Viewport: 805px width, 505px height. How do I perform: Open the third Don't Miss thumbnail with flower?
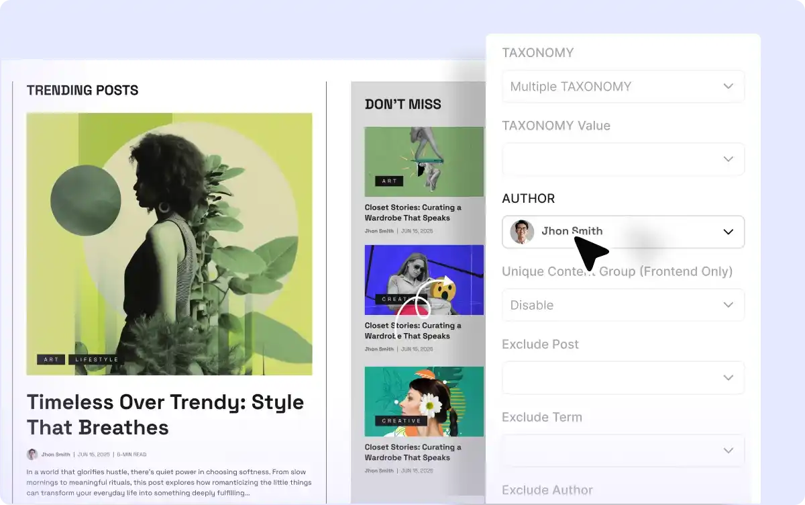pyautogui.click(x=424, y=401)
